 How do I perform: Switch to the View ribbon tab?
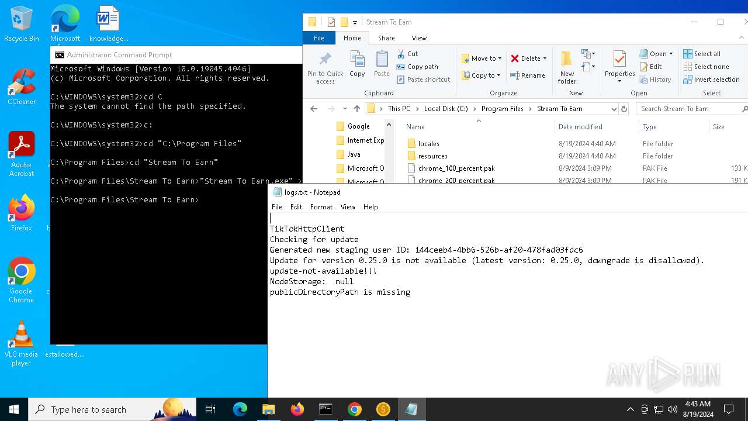click(x=419, y=38)
